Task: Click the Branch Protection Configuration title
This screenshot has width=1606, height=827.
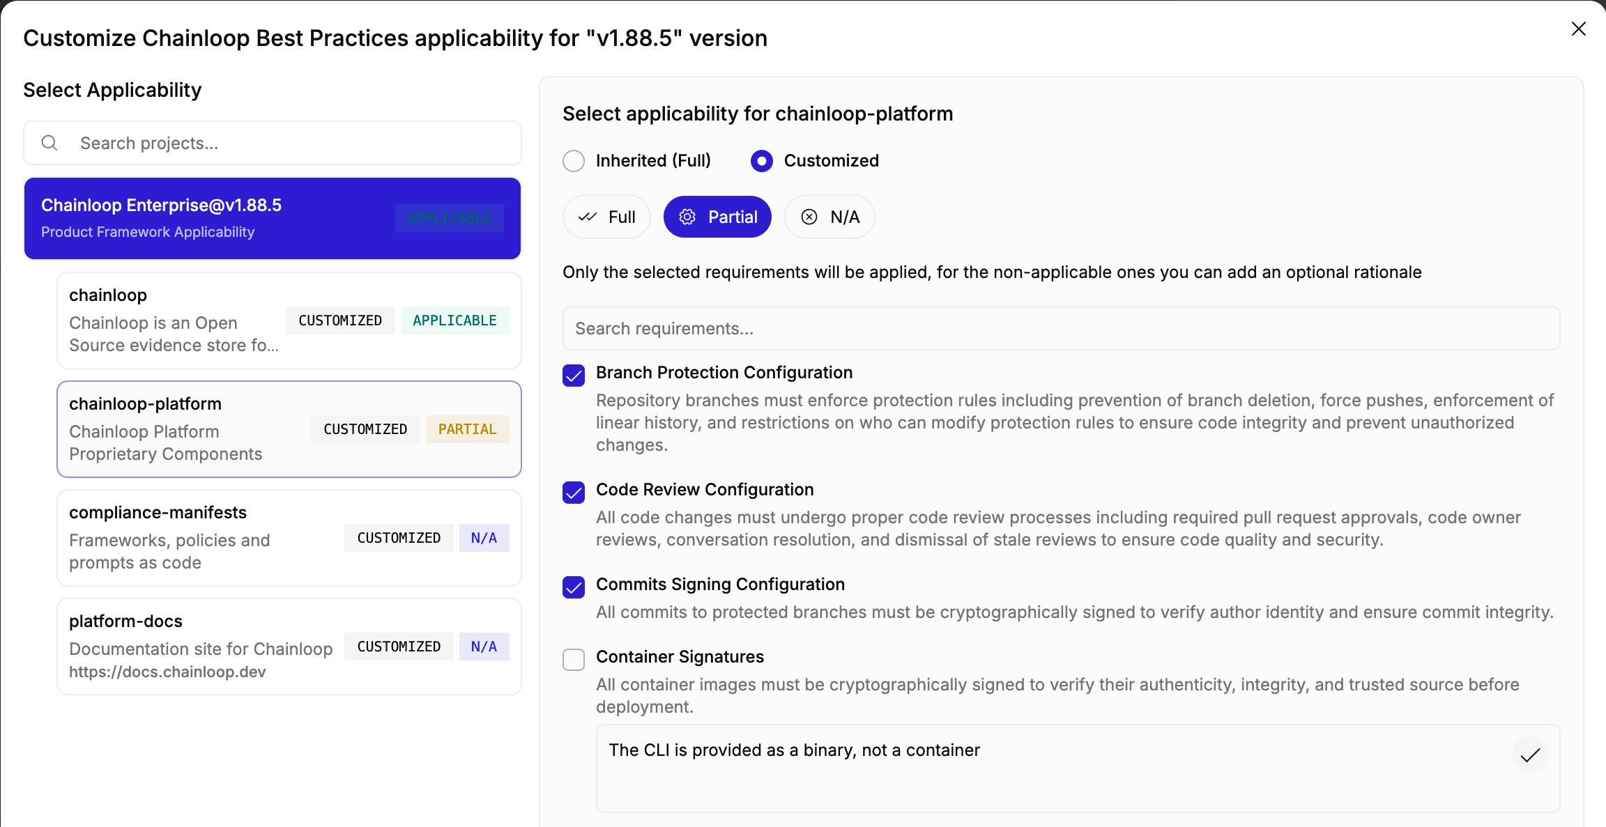Action: 724,373
